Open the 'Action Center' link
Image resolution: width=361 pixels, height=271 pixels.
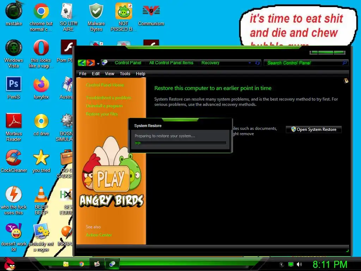click(x=99, y=235)
